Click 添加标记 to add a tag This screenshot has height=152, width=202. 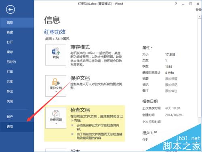[x=171, y=85]
